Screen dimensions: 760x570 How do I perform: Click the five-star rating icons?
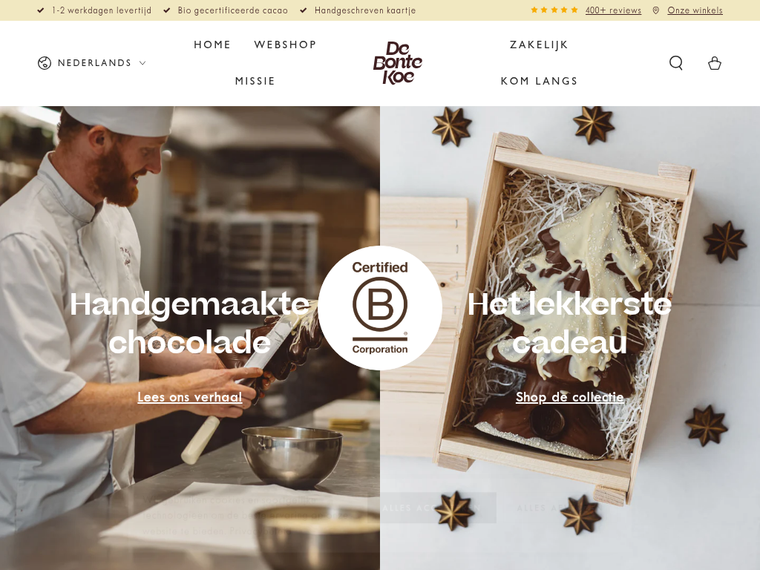[554, 10]
